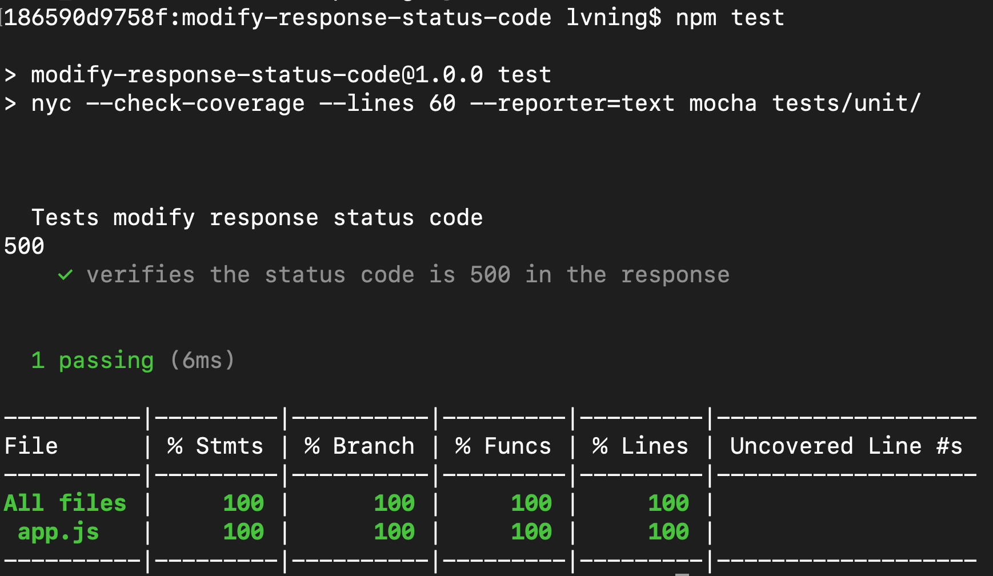Image resolution: width=993 pixels, height=576 pixels.
Task: Click the 'Tests modify response status code' heading
Action: point(257,218)
